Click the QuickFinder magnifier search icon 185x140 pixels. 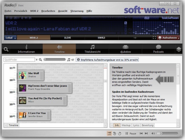[x=40, y=60]
